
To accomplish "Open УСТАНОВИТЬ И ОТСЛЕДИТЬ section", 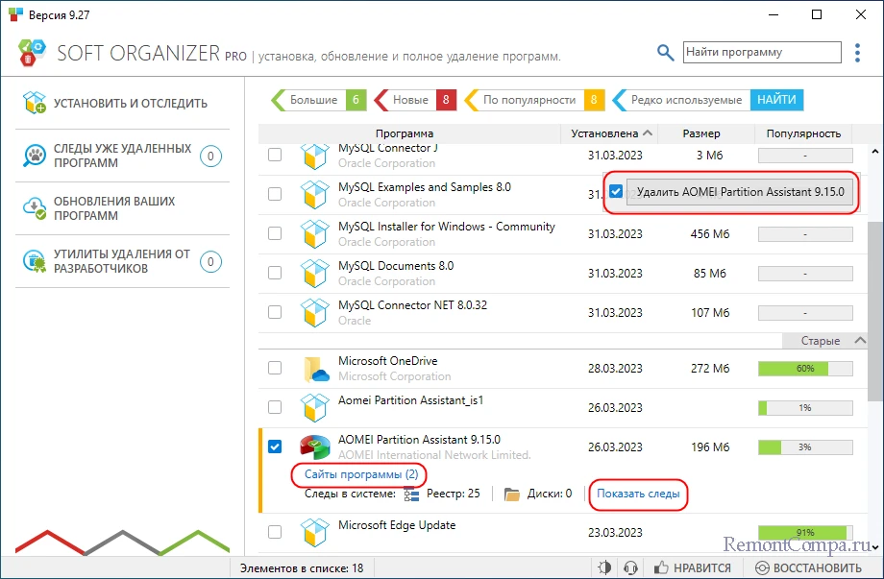I will coord(122,103).
